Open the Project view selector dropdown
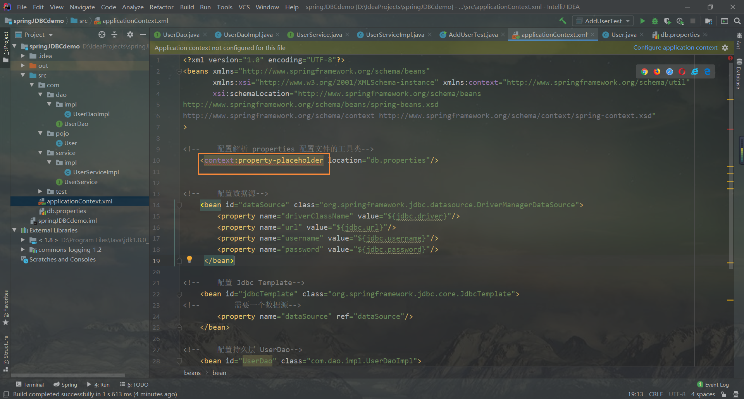The image size is (744, 399). tap(34, 34)
